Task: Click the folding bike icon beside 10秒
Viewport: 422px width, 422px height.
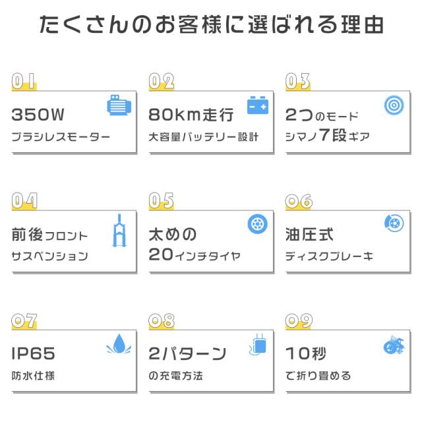Action: point(394,345)
